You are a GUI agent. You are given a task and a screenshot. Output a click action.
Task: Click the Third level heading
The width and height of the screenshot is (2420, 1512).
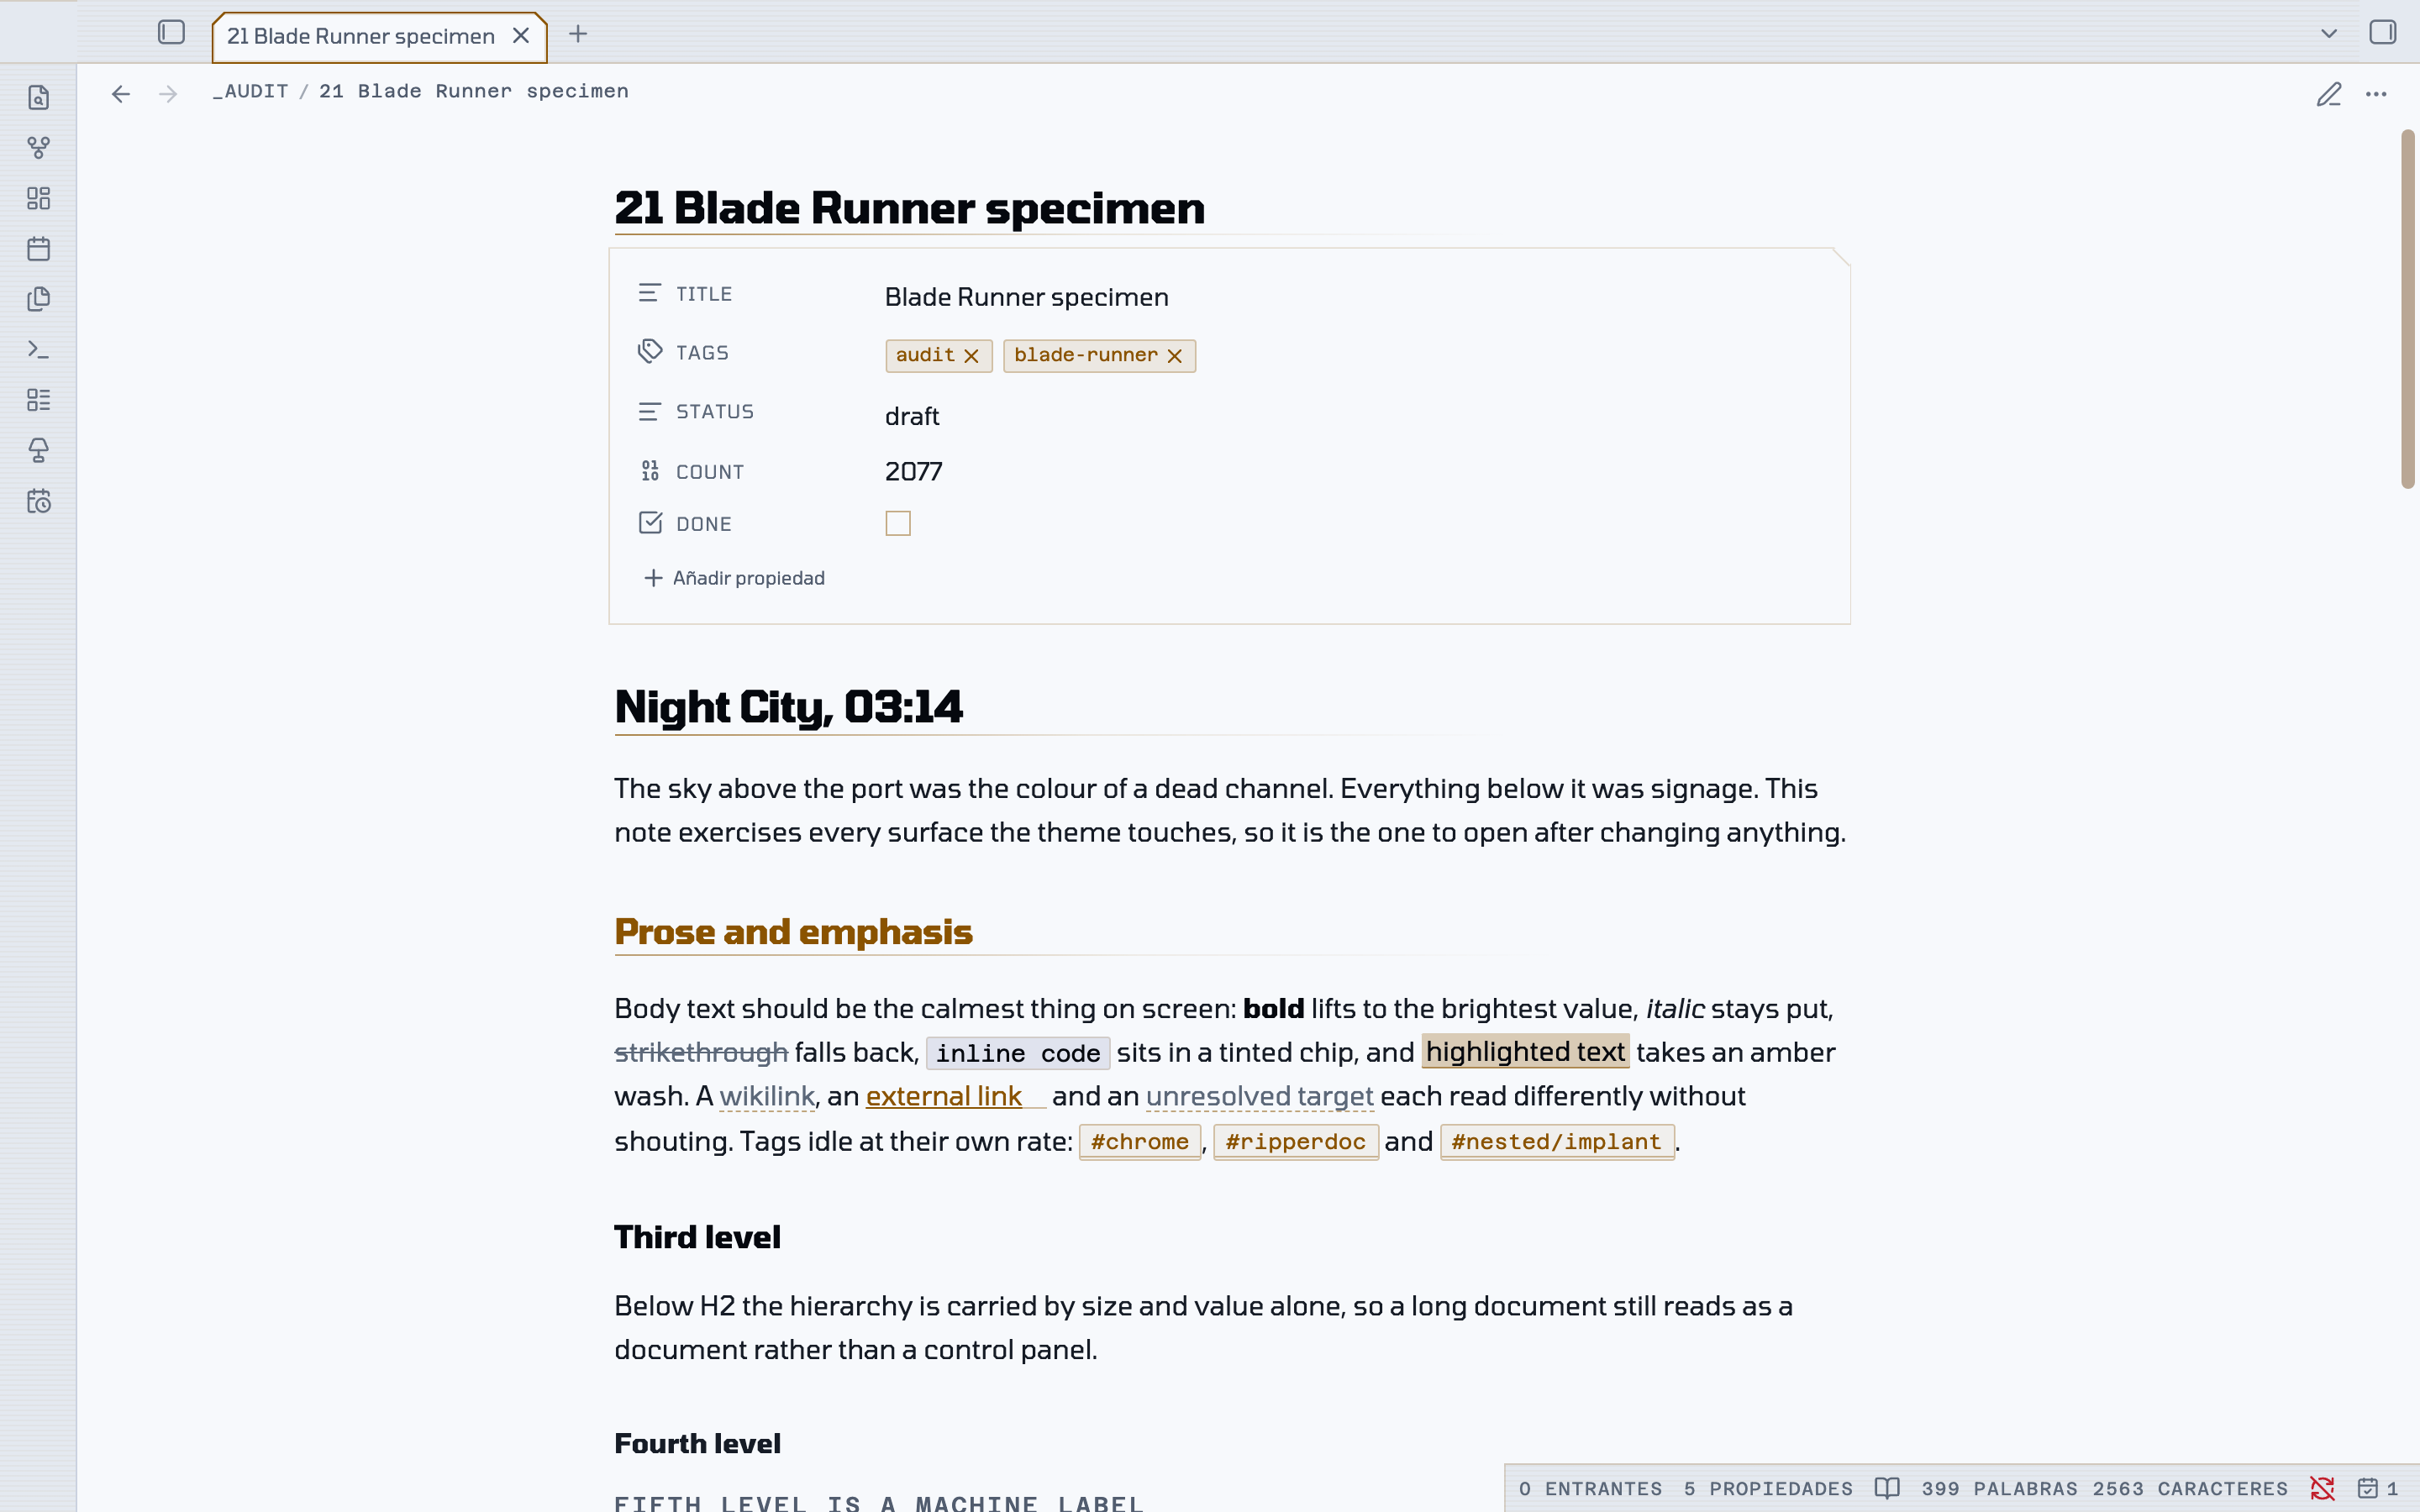tap(697, 1238)
